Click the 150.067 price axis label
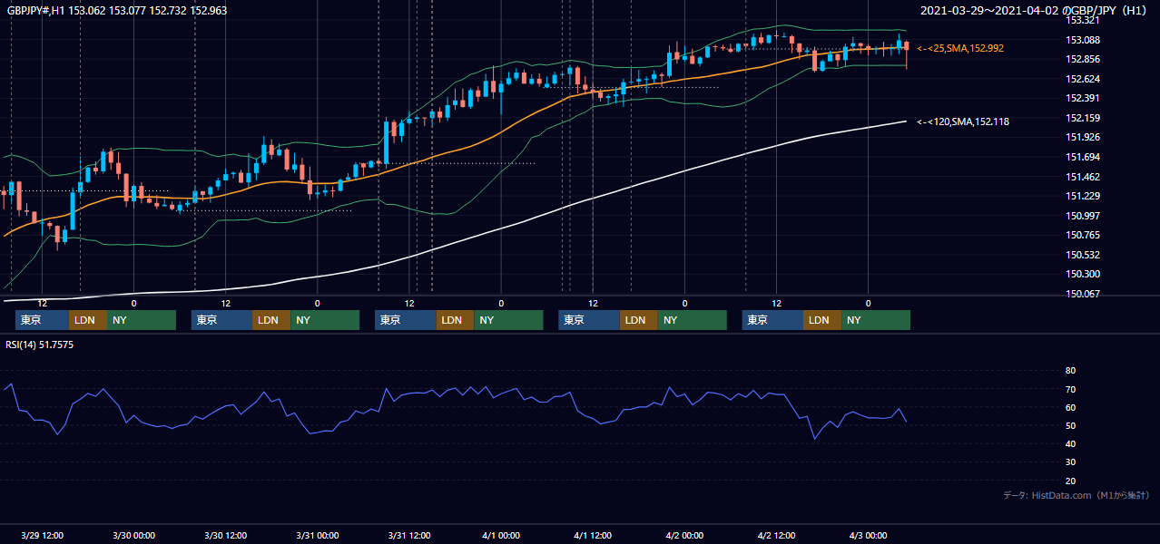The height and width of the screenshot is (544, 1160). coord(1084,294)
